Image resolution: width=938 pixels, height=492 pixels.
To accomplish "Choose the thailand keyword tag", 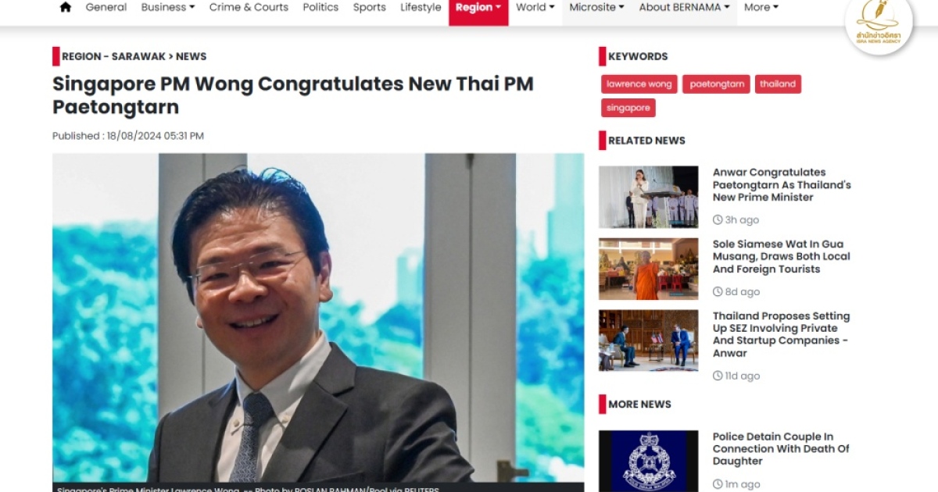I will tap(778, 84).
